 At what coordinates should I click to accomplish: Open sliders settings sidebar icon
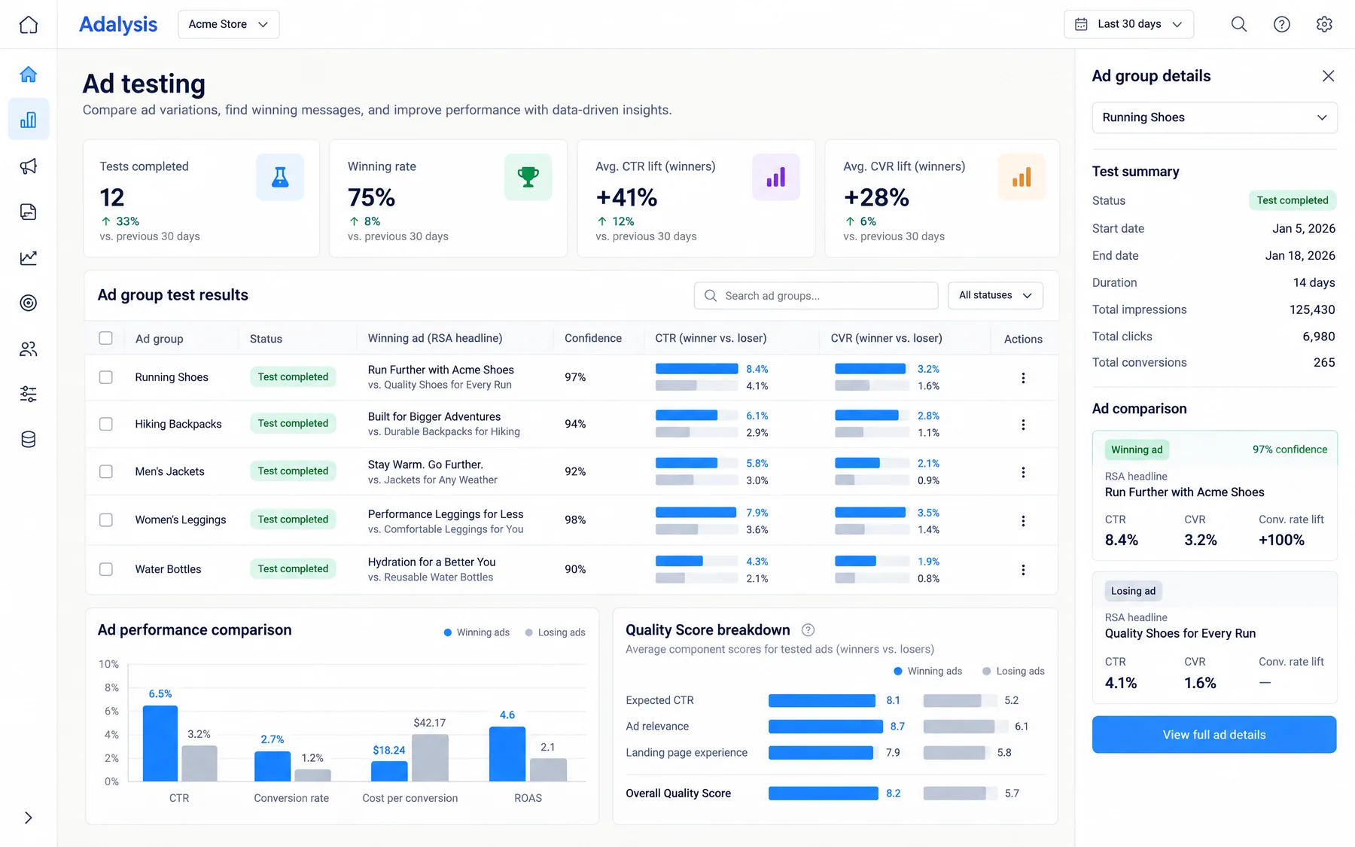click(x=29, y=394)
